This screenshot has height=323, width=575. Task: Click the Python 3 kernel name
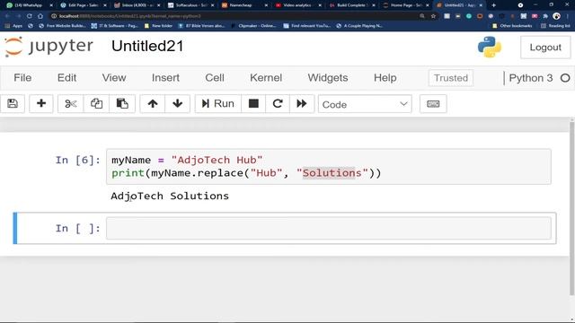(x=531, y=78)
